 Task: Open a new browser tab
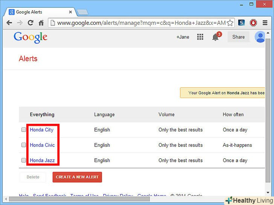tap(82, 12)
